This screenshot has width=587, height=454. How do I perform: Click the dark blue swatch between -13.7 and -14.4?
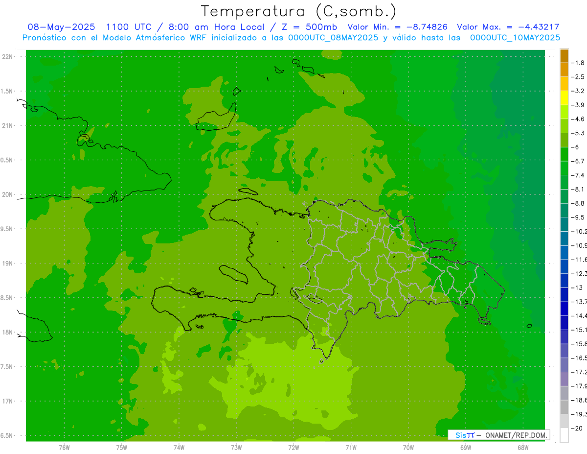point(564,309)
